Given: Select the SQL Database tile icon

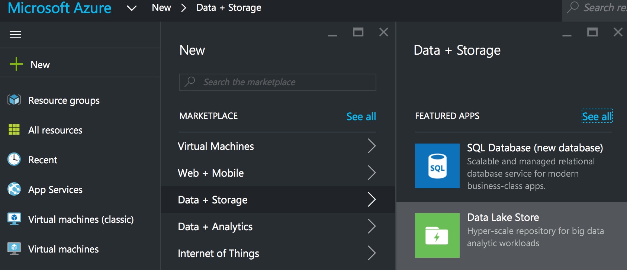Looking at the screenshot, I should click(x=437, y=166).
